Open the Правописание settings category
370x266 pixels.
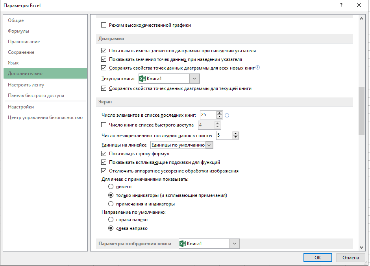45,42
